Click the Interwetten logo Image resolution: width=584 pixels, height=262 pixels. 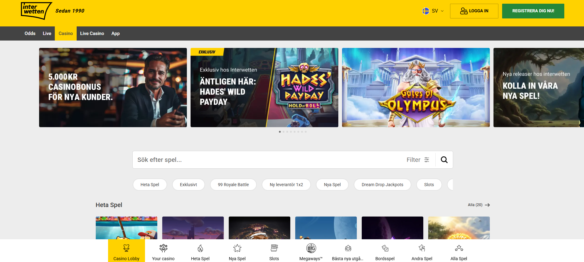[36, 11]
